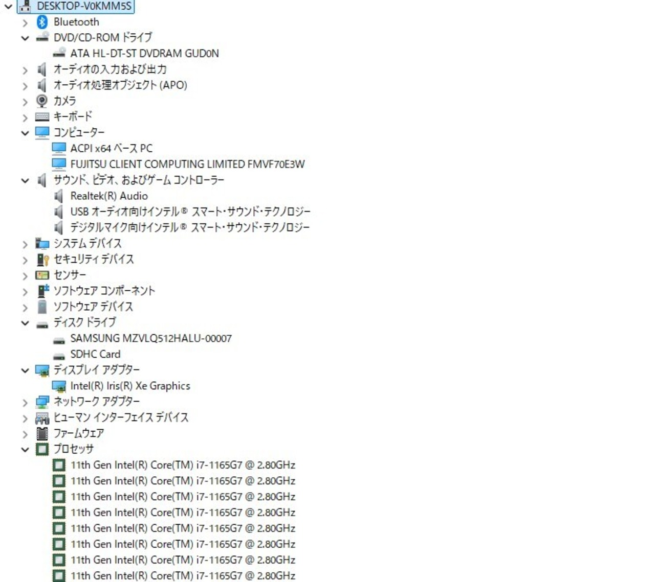Click the drive icon beside ディスク ドライブ
Image resolution: width=655 pixels, height=582 pixels.
(x=42, y=324)
